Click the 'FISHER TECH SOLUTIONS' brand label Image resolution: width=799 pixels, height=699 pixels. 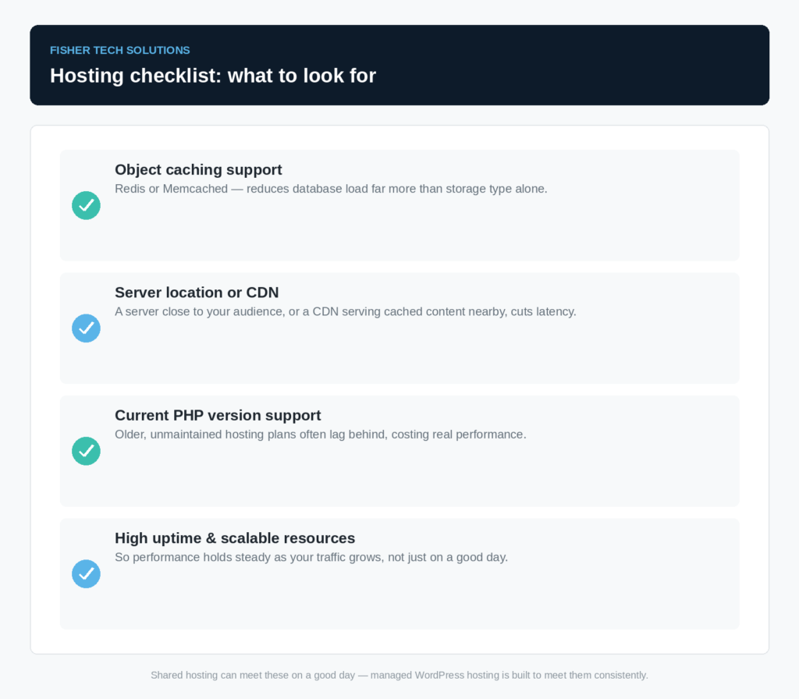click(119, 51)
